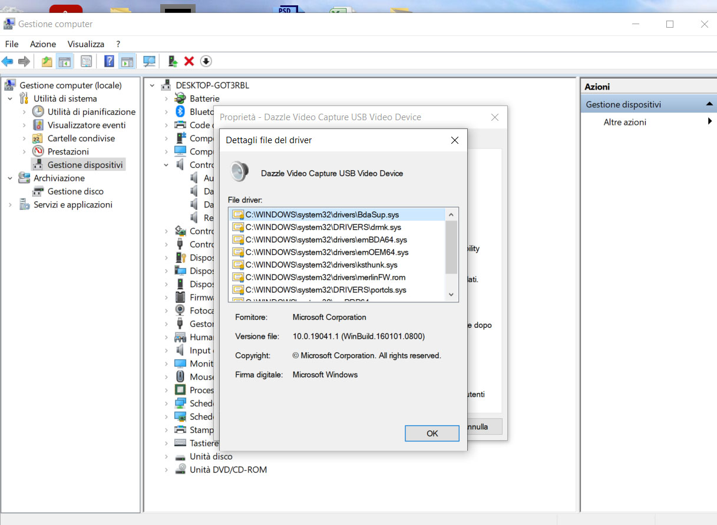Select Utilità di pianificazione clock icon
The width and height of the screenshot is (717, 525).
click(x=38, y=111)
